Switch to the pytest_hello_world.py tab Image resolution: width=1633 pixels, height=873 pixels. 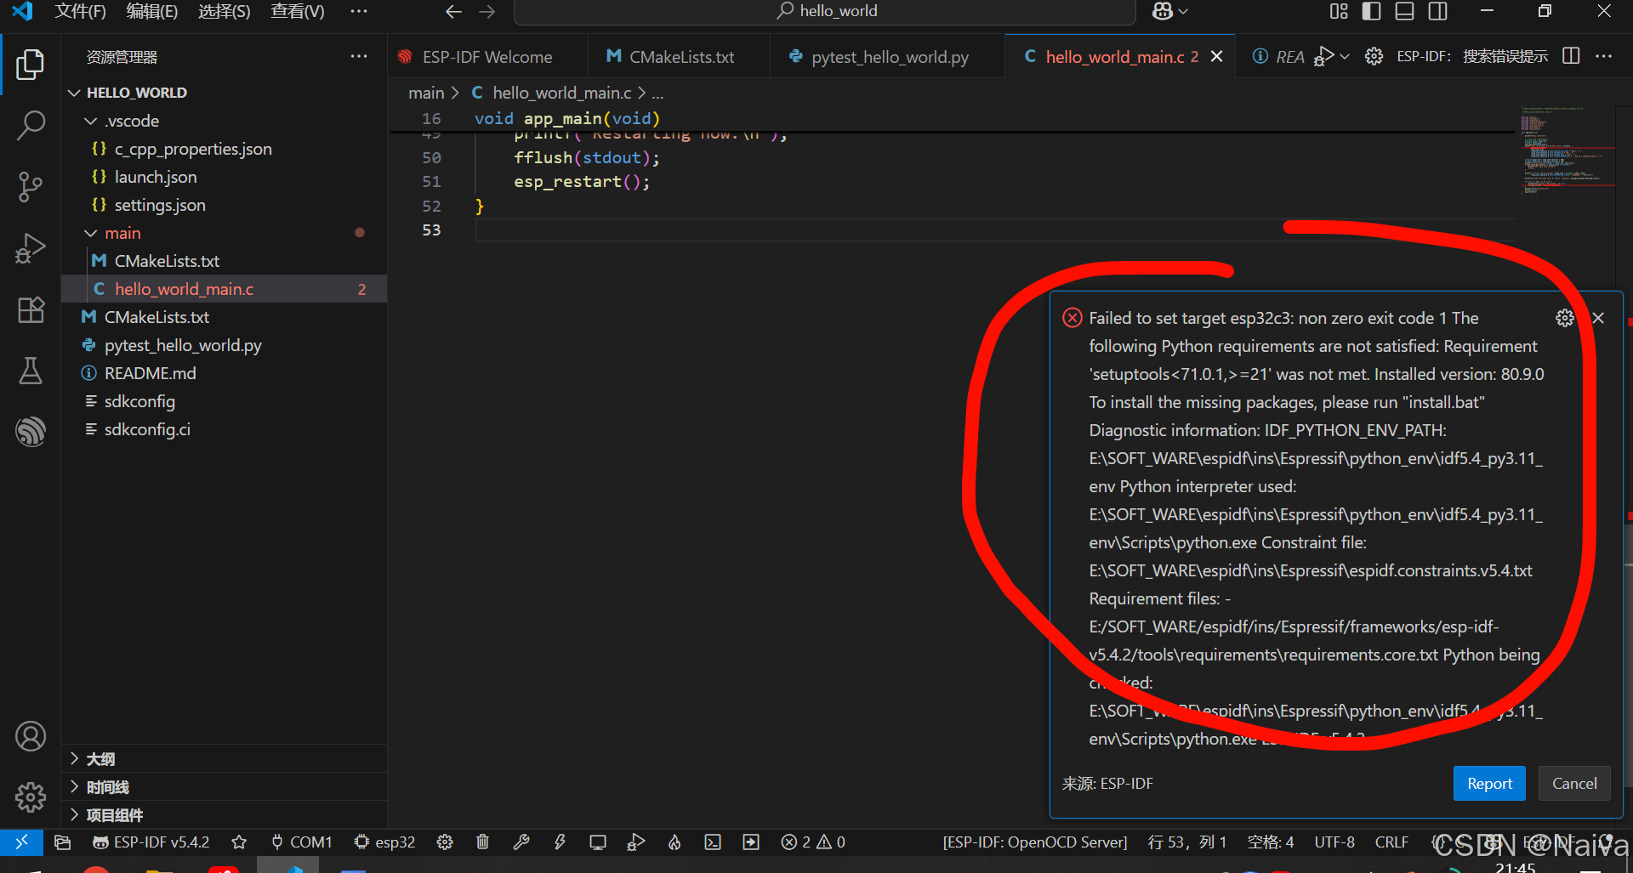[x=887, y=56]
